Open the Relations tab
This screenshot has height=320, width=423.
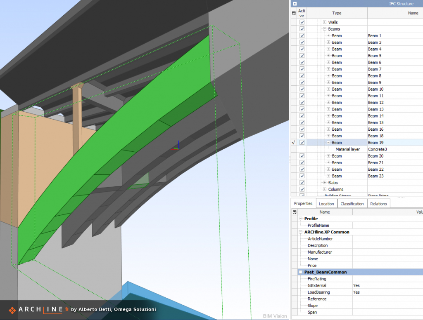pos(378,204)
